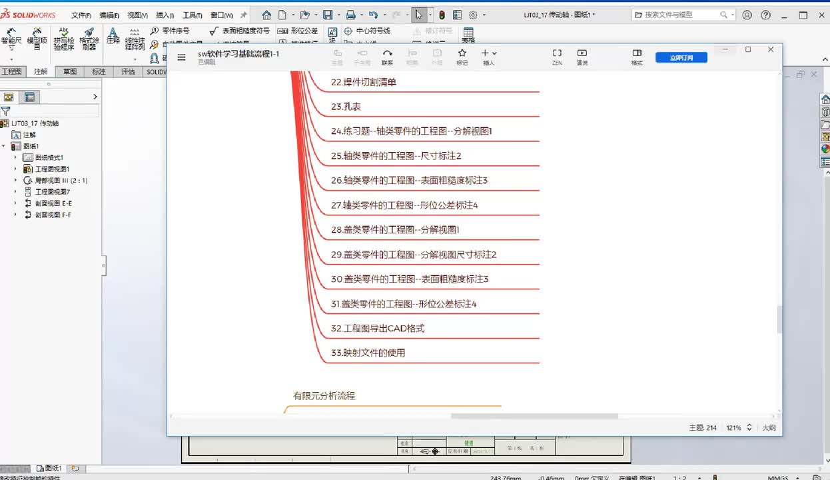This screenshot has width=830, height=480.
Task: Enter ZEN mode in the mind map
Action: tap(557, 57)
